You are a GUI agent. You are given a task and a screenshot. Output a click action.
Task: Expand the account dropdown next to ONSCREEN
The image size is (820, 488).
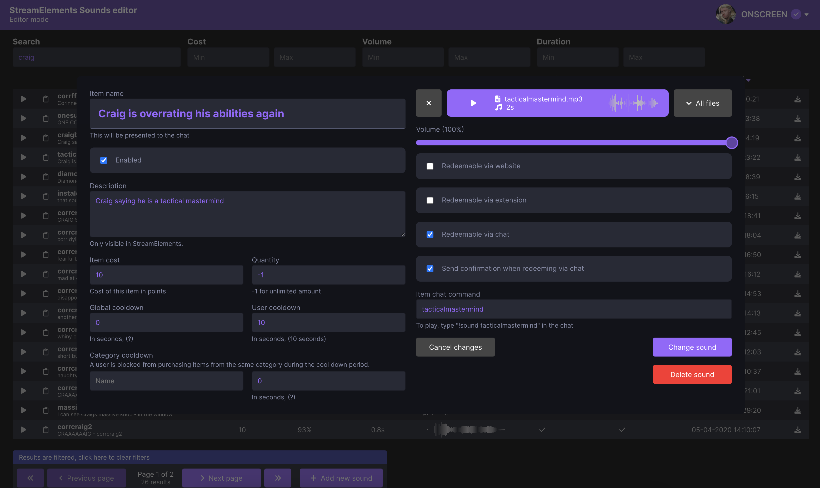pyautogui.click(x=806, y=14)
